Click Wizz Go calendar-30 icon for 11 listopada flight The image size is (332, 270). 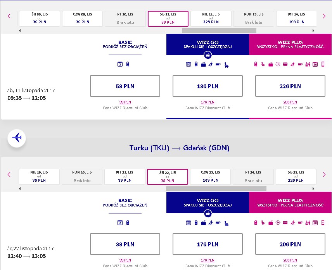pos(188,64)
